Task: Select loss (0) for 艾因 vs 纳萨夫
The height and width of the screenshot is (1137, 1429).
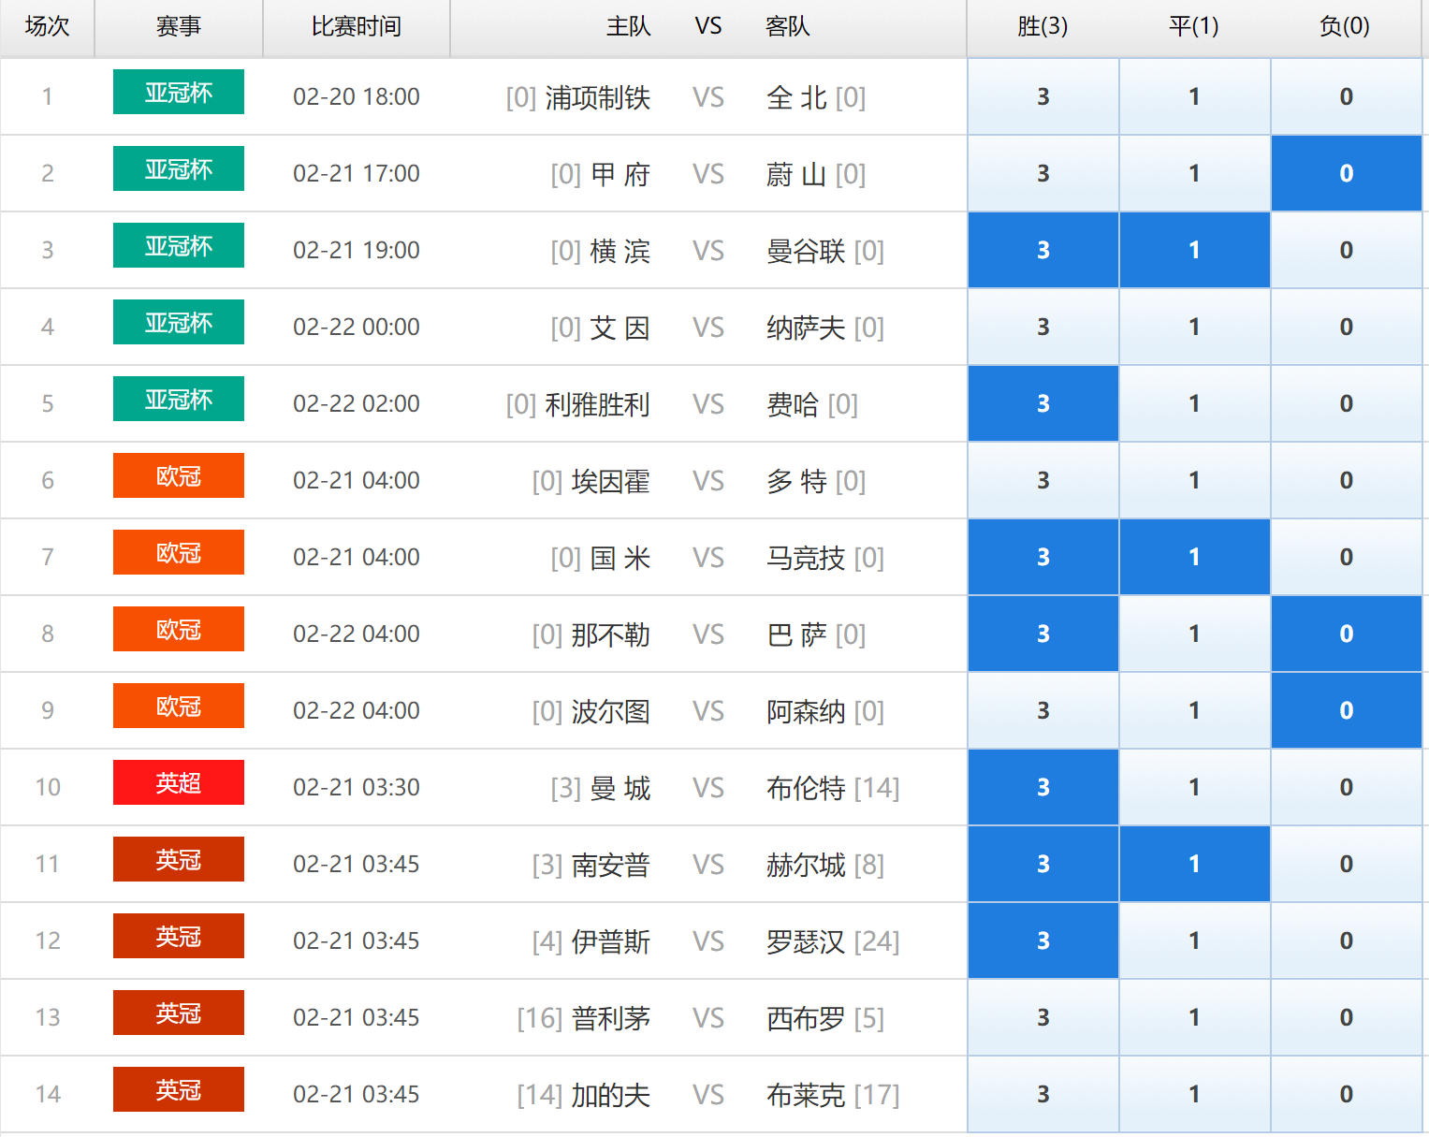Action: [x=1346, y=327]
